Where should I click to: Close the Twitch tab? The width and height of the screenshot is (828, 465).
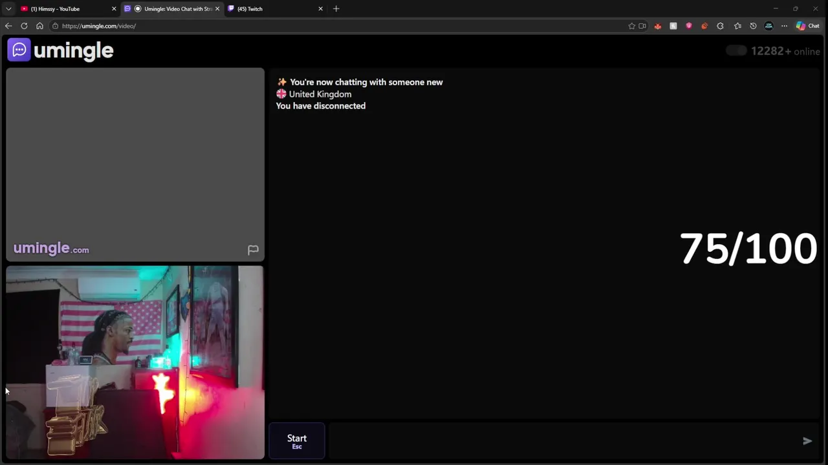[x=320, y=9]
